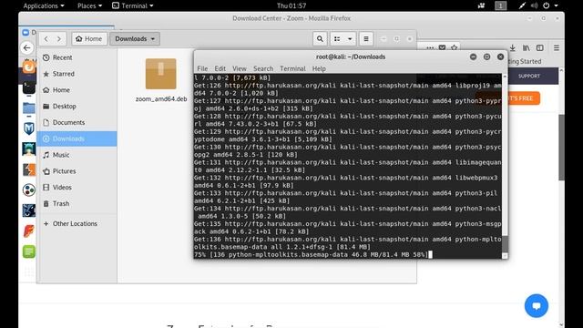Open Firefox library icon
This screenshot has height=328, width=583.
tap(527, 47)
